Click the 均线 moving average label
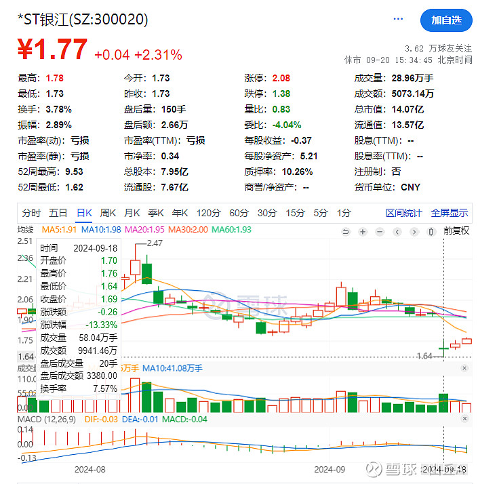The width and height of the screenshot is (478, 484). pos(25,230)
